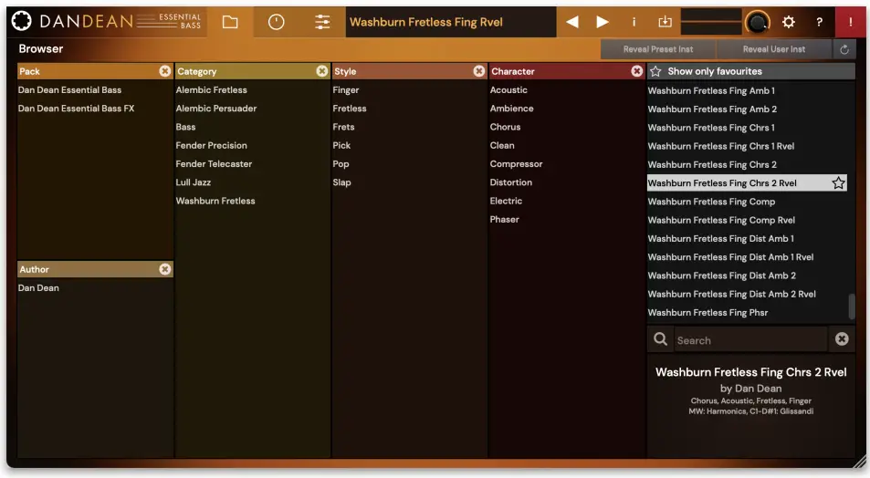Viewport: 870px width, 478px height.
Task: Select Alembic Fretless category
Action: (212, 89)
